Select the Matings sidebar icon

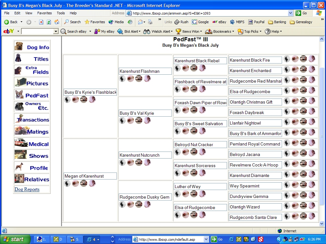[32, 132]
